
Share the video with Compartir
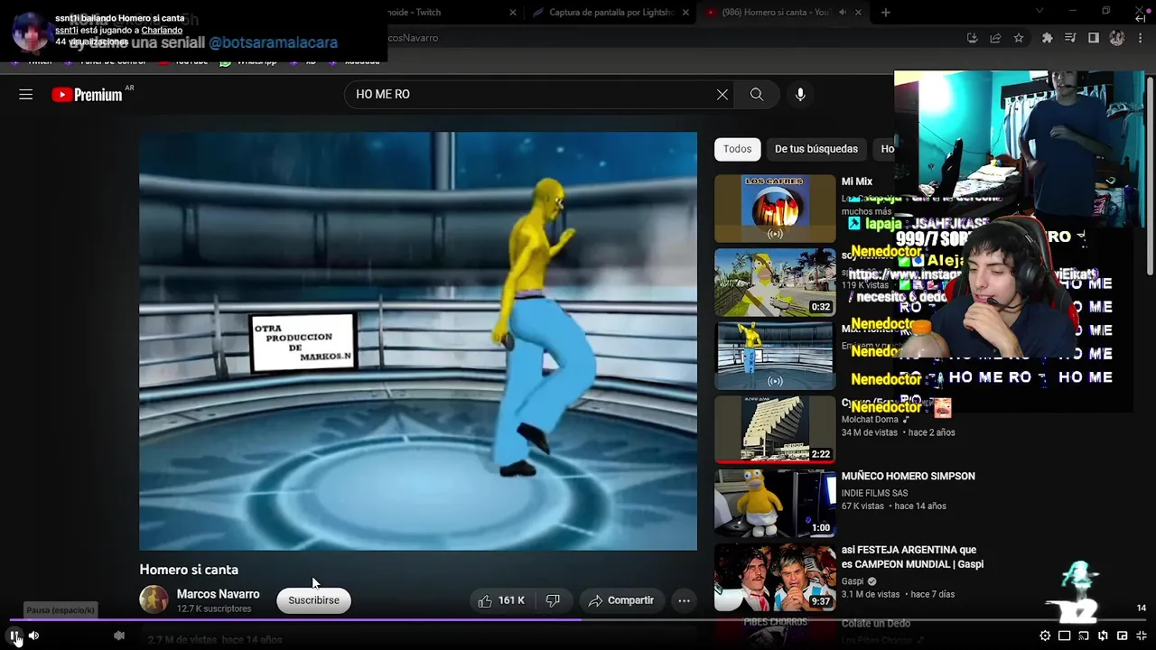coord(620,600)
